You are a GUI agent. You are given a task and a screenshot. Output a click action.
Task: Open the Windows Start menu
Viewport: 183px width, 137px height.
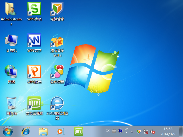pos(7,131)
